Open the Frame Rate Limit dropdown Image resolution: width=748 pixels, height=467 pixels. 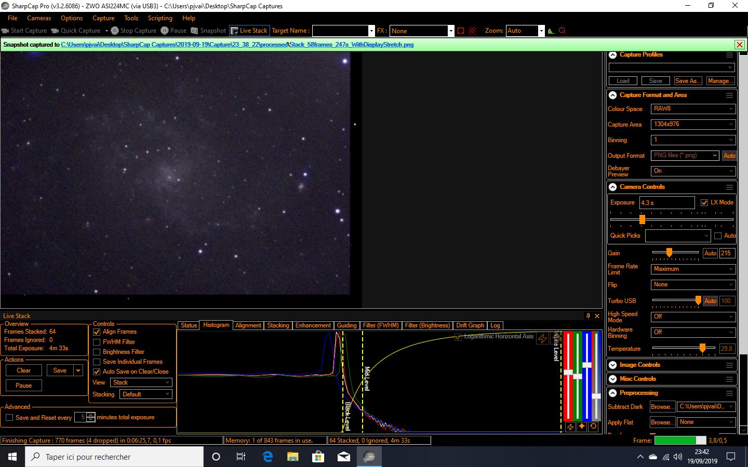pos(693,269)
